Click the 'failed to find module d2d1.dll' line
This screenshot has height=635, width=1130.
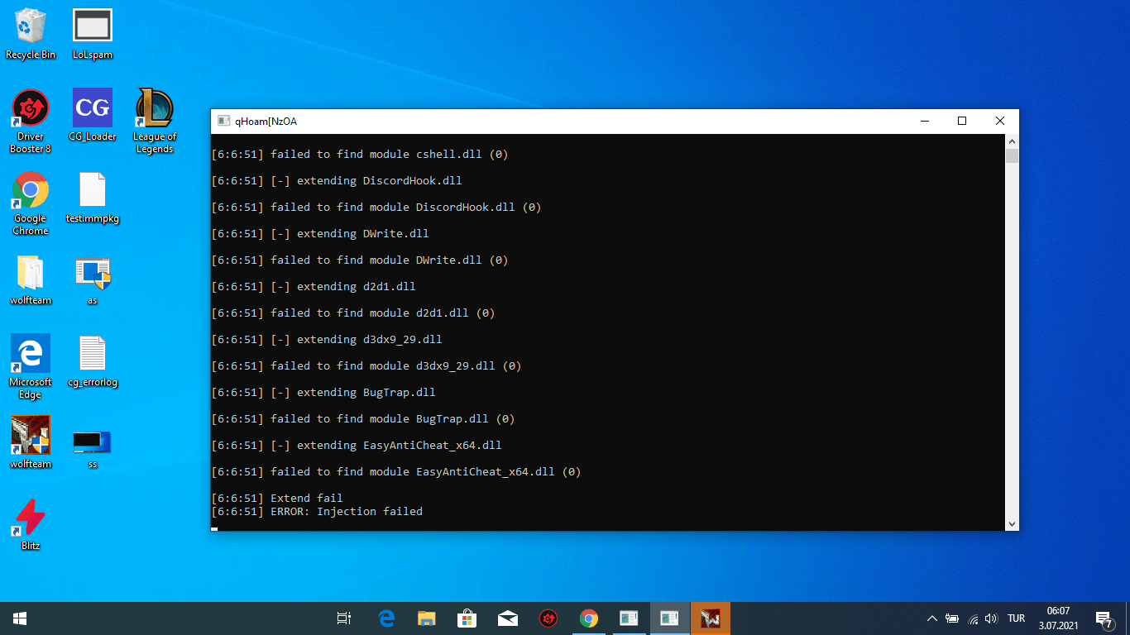tap(352, 313)
